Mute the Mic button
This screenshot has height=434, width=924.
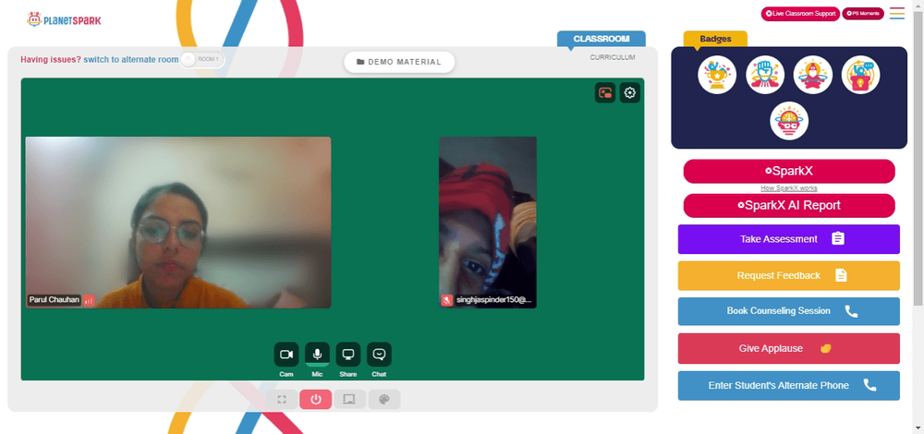pyautogui.click(x=317, y=355)
